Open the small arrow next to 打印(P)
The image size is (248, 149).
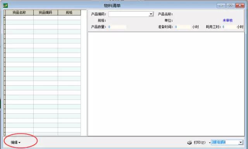(x=210, y=143)
